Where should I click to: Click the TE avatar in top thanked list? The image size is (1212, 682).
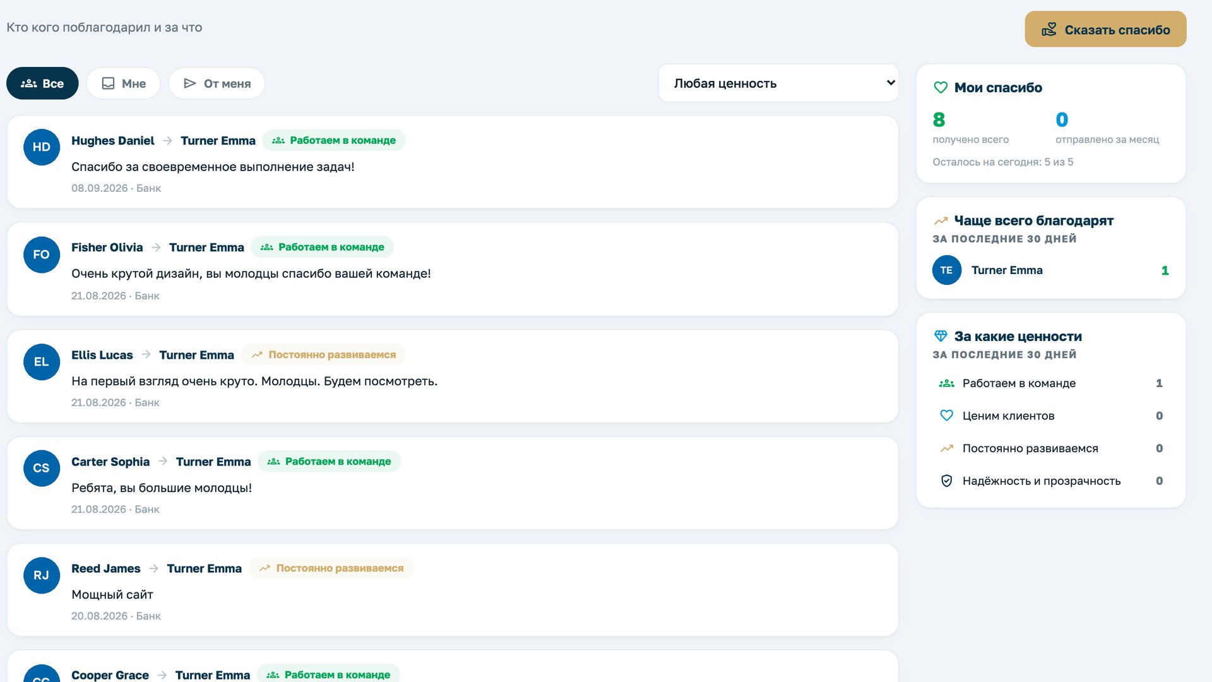[x=947, y=270]
